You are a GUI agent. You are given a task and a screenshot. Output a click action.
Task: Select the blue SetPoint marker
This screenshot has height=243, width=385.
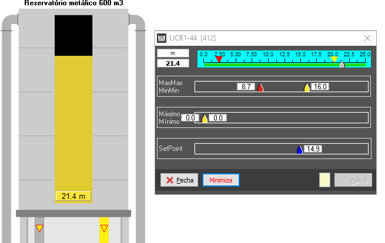[300, 149]
